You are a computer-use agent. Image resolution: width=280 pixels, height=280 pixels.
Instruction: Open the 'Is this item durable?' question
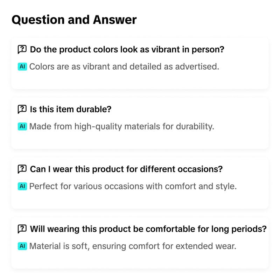click(71, 109)
